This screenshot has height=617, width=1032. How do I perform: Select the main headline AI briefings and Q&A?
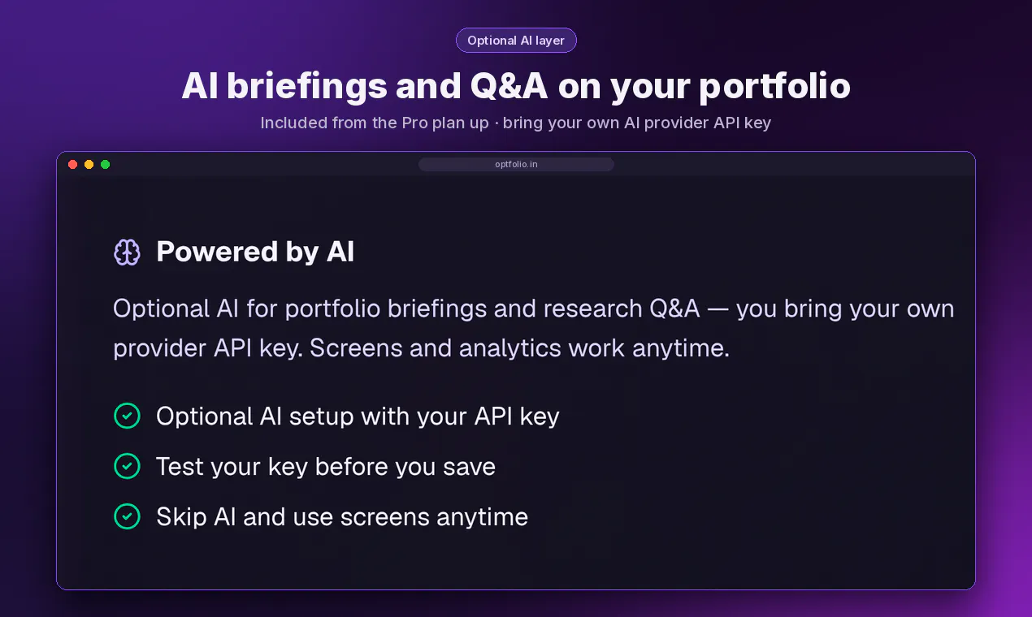click(516, 86)
